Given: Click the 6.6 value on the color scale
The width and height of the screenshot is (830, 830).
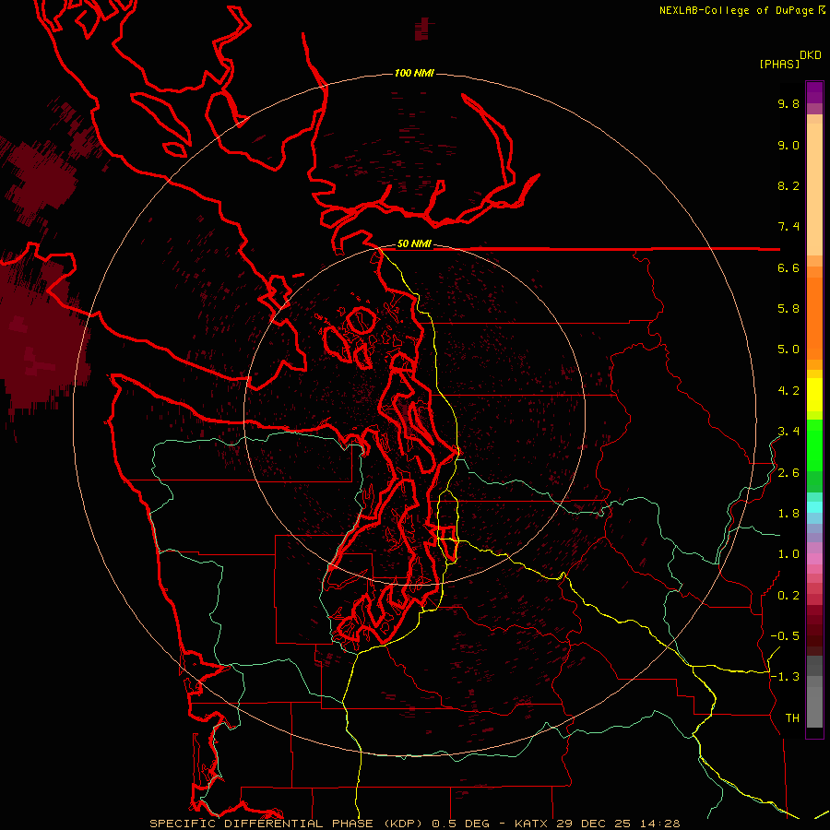Looking at the screenshot, I should pyautogui.click(x=788, y=267).
